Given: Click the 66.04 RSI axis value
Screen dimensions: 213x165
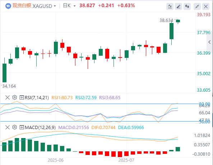Looking at the screenshot, I should point(205,113).
